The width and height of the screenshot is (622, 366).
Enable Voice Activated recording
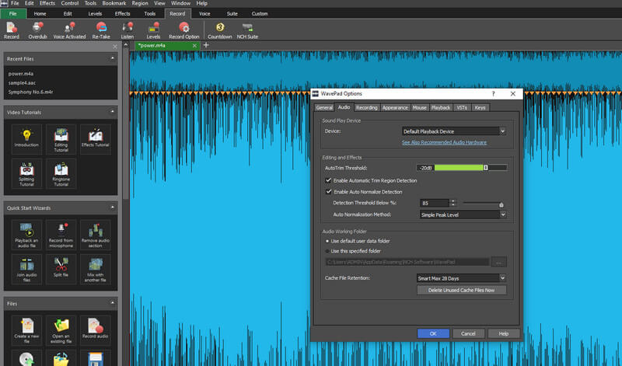(68, 30)
